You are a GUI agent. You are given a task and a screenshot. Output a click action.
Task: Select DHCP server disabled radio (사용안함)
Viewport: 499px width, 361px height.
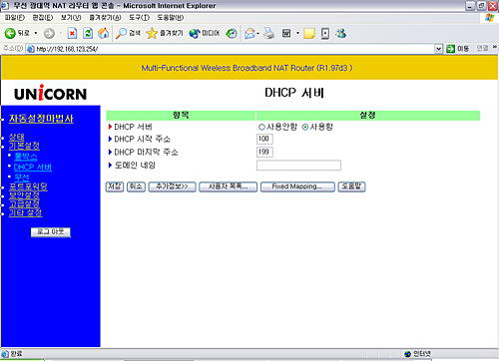point(261,127)
